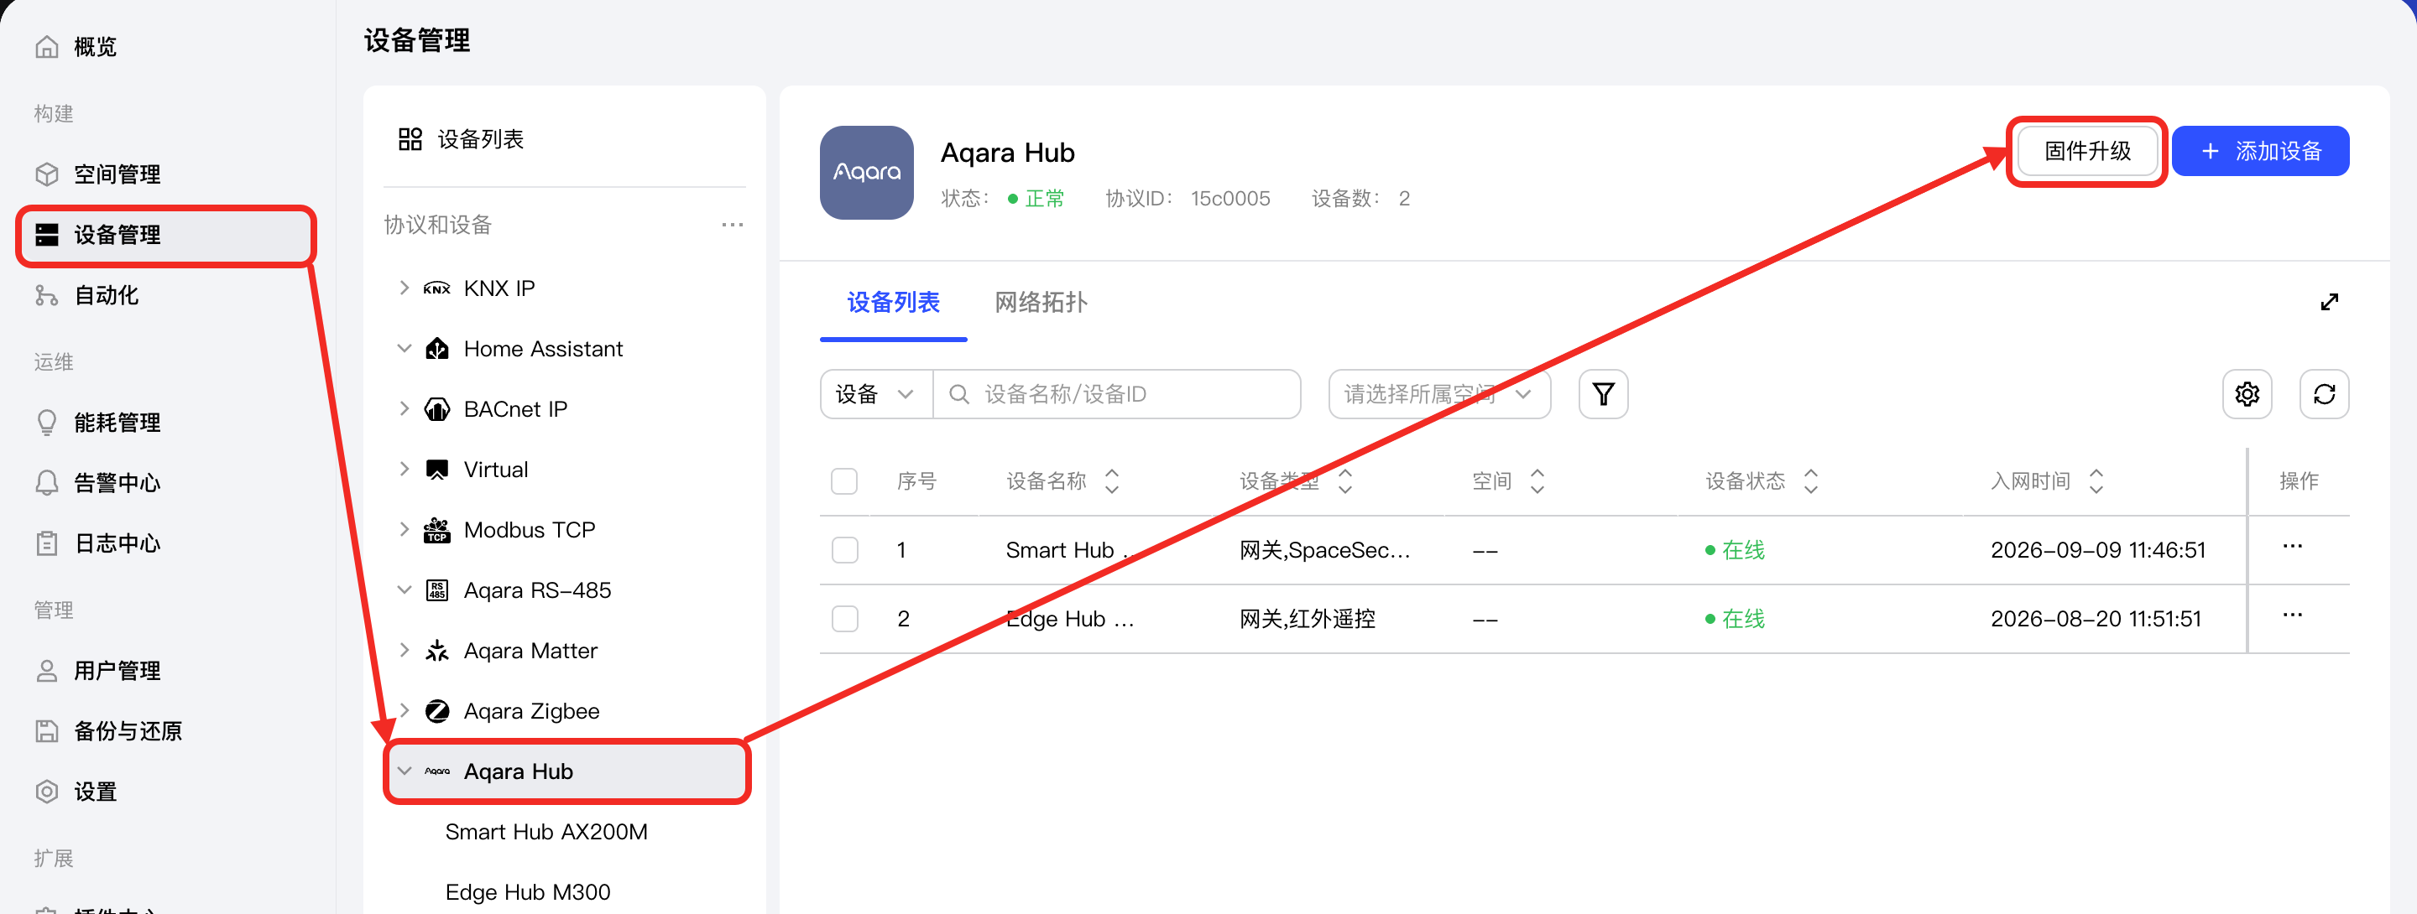Switch to the 网络拓扑 tab
Viewport: 2417px width, 914px height.
pyautogui.click(x=1040, y=303)
